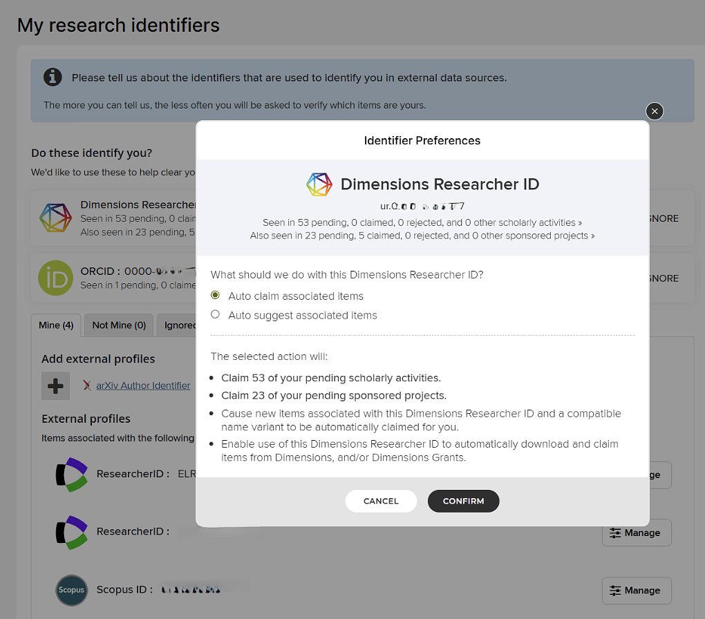Click the info icon in the blue banner
705x619 pixels.
pyautogui.click(x=53, y=77)
